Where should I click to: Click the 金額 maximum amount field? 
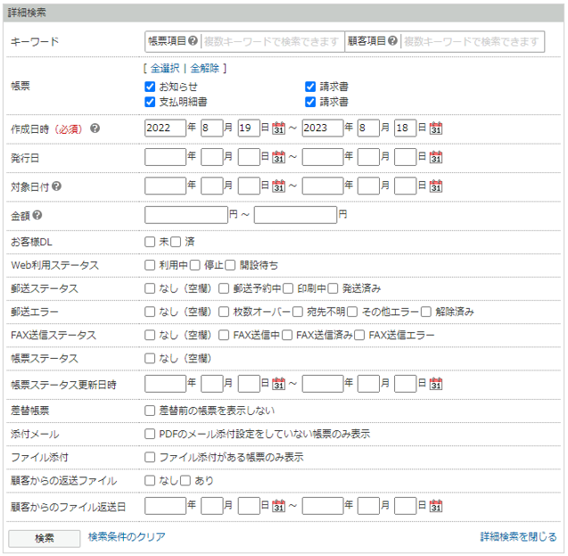(x=296, y=215)
